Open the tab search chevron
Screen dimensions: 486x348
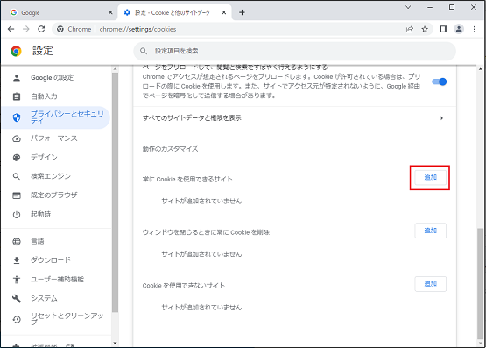click(x=408, y=7)
